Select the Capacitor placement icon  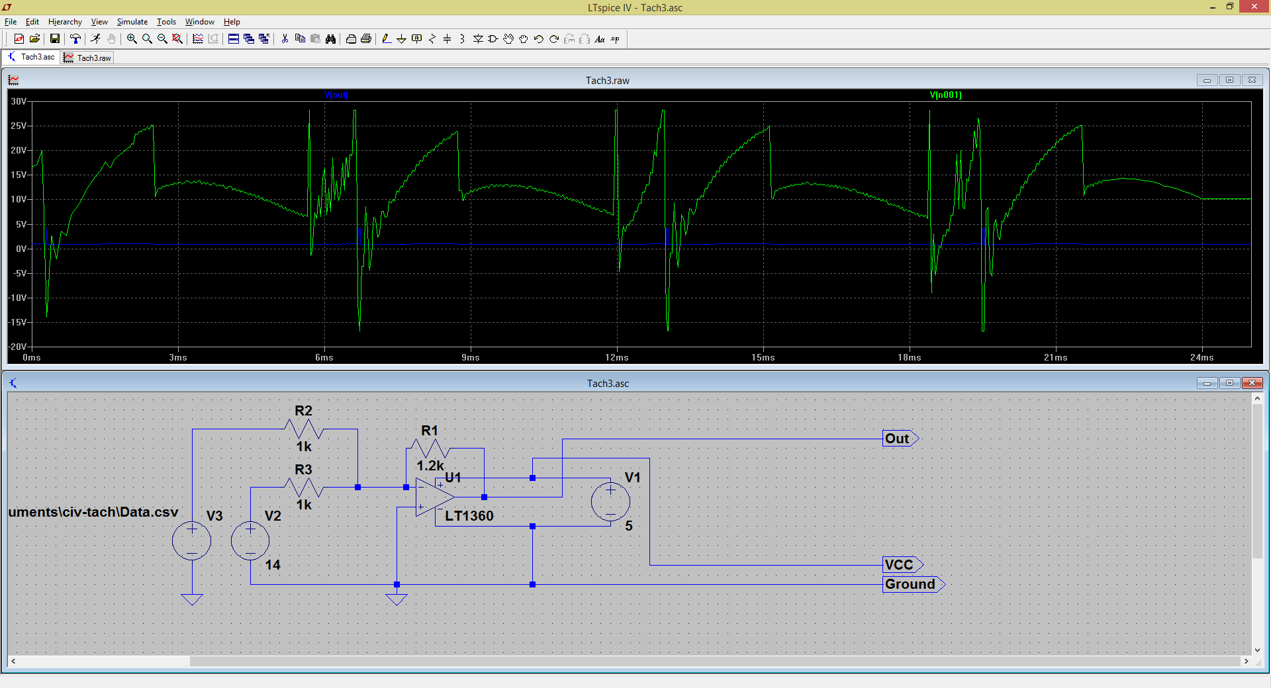[447, 39]
